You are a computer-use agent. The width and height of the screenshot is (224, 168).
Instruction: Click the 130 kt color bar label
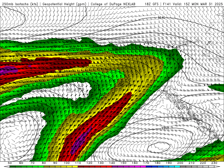tap(101, 163)
